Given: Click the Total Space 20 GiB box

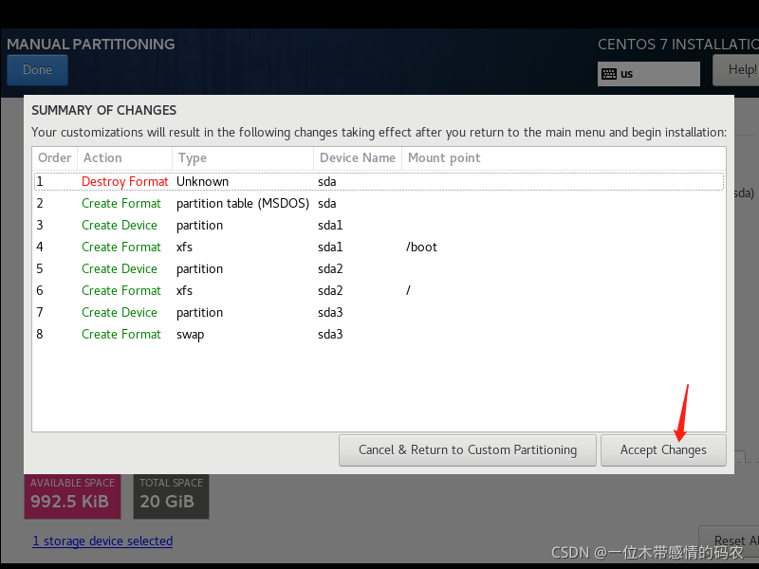Looking at the screenshot, I should 171,496.
